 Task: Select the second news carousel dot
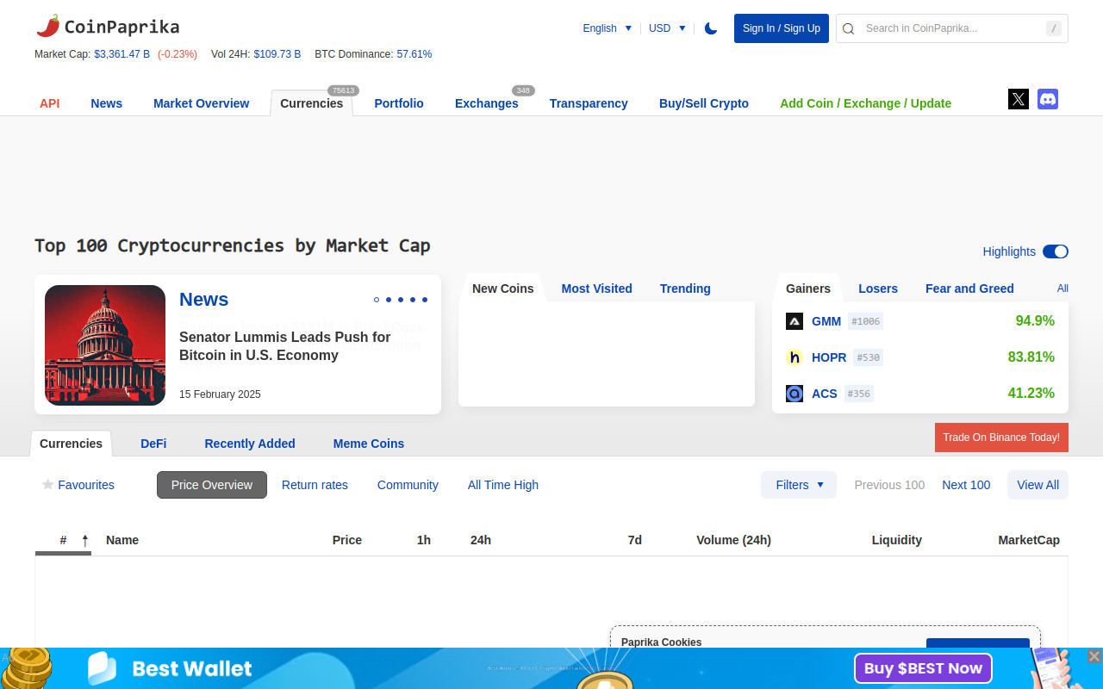point(389,300)
